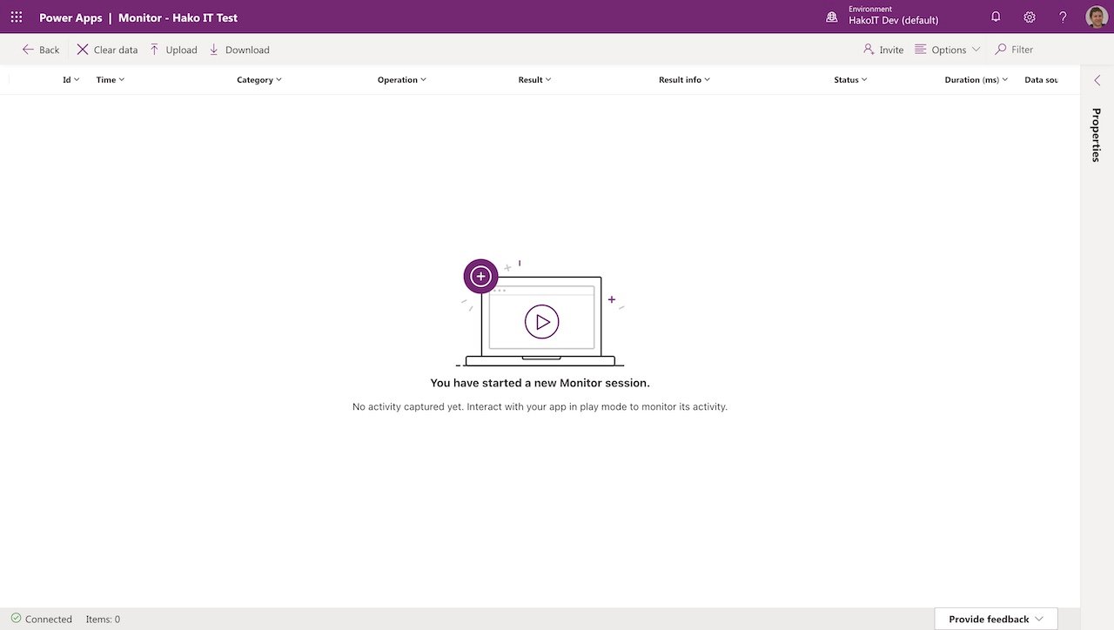This screenshot has height=630, width=1114.
Task: Upload a monitor trace file
Action: tap(173, 50)
